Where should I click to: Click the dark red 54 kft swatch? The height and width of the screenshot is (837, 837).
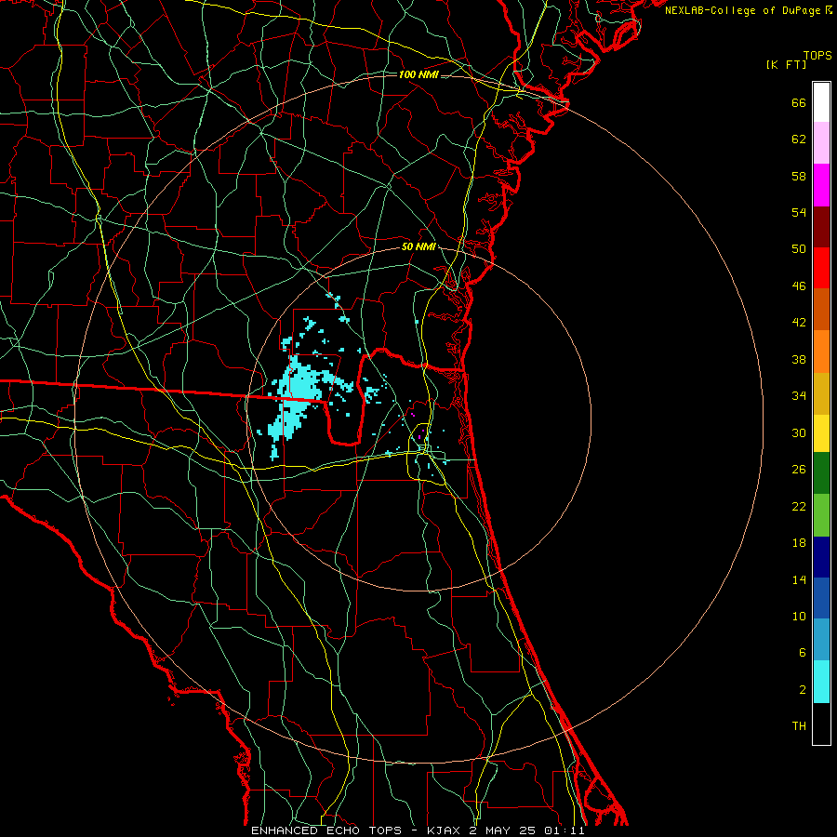pos(821,227)
